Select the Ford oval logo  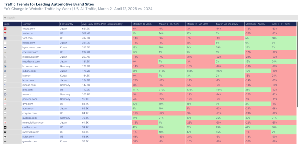(x=5, y=38)
